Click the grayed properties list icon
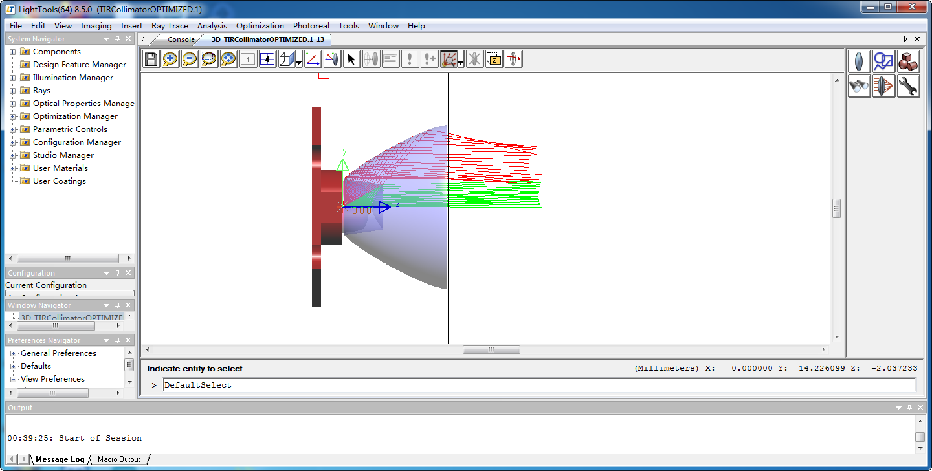This screenshot has height=471, width=932. click(390, 60)
